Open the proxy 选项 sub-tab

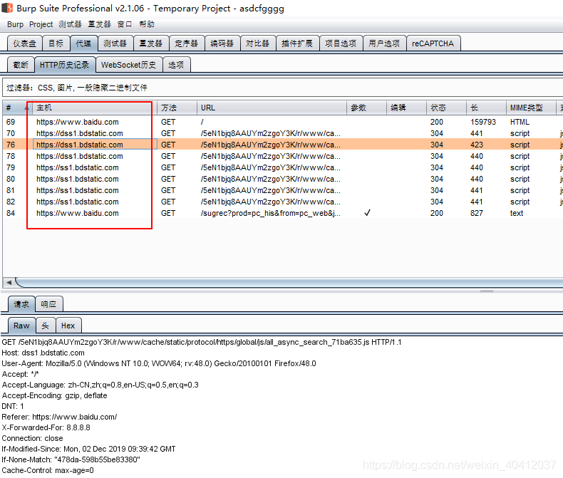pyautogui.click(x=176, y=65)
